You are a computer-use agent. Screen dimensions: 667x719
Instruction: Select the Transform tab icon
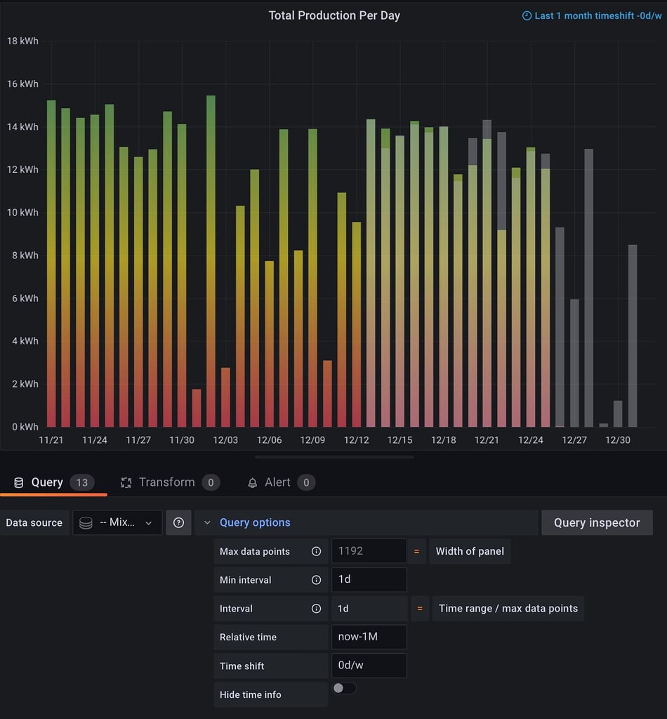click(x=126, y=482)
